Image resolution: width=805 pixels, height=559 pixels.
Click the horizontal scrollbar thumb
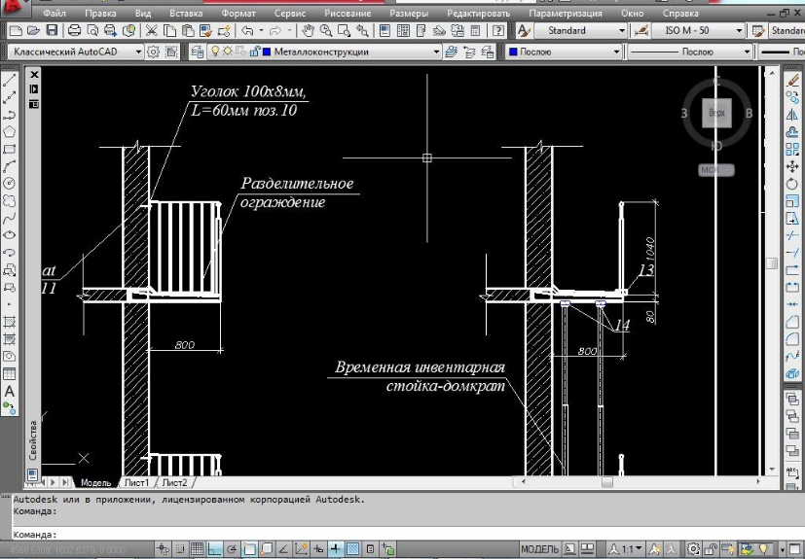pos(606,482)
